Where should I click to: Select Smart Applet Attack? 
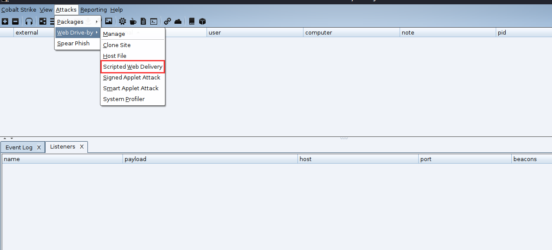[132, 88]
